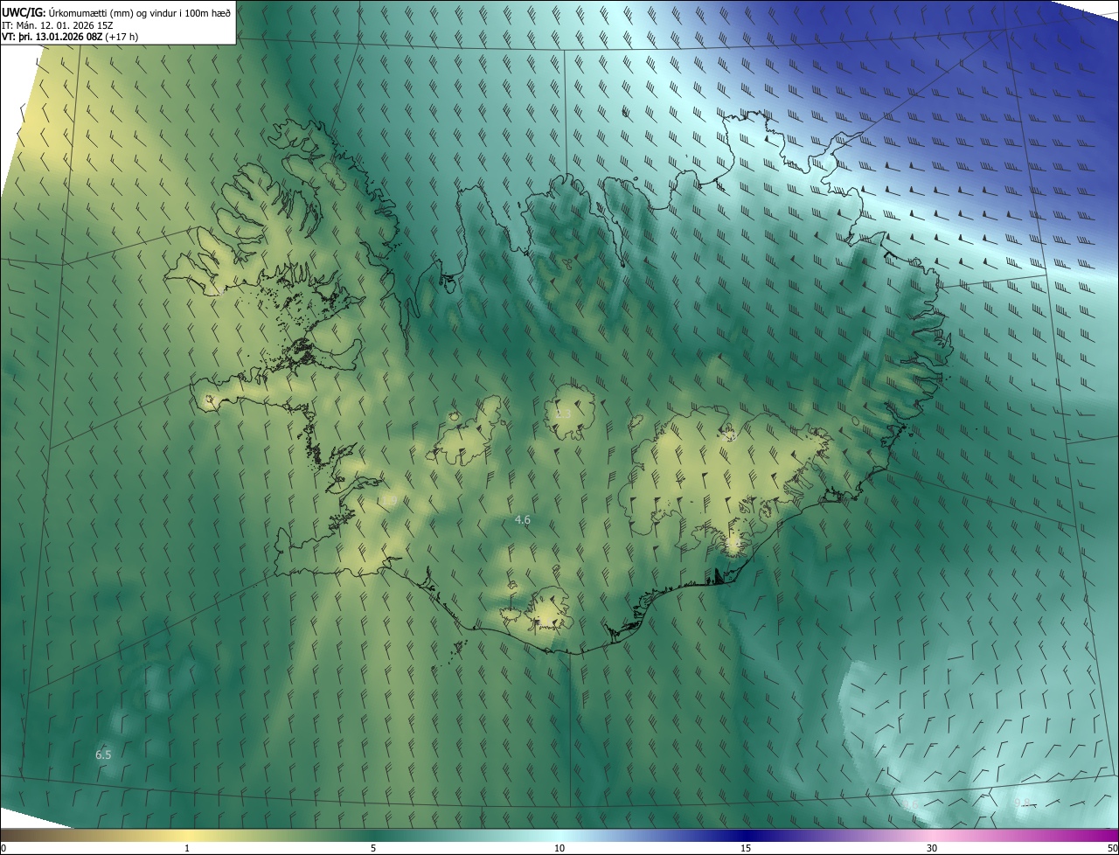
Task: Click the 10 tick on the color scale
Action: [x=559, y=848]
